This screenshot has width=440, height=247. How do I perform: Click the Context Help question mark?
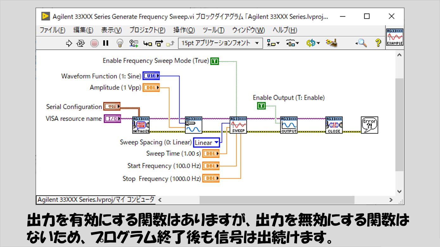[378, 43]
